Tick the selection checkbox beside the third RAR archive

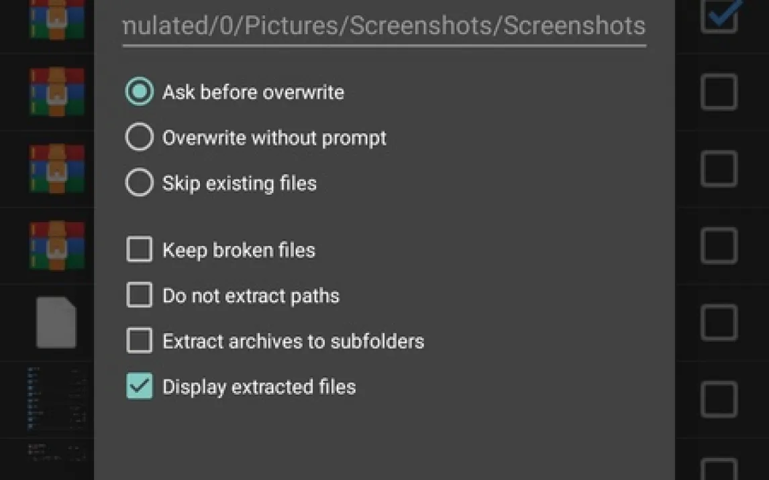[x=719, y=168]
